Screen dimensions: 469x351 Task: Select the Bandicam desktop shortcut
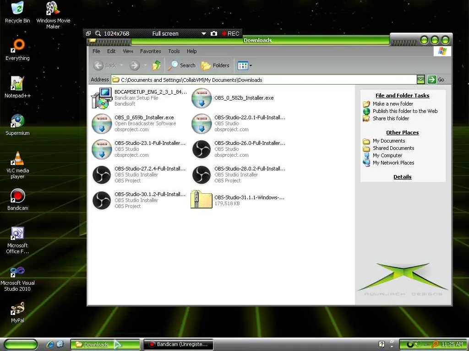pyautogui.click(x=17, y=200)
